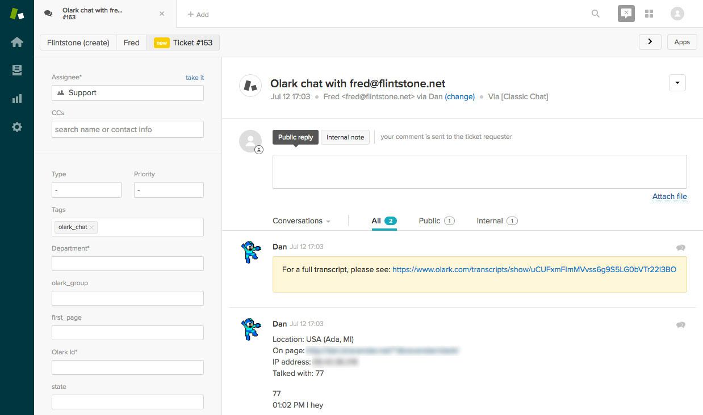
Task: Click the ticket title Olark chat with fred@flintstone.net
Action: [358, 84]
